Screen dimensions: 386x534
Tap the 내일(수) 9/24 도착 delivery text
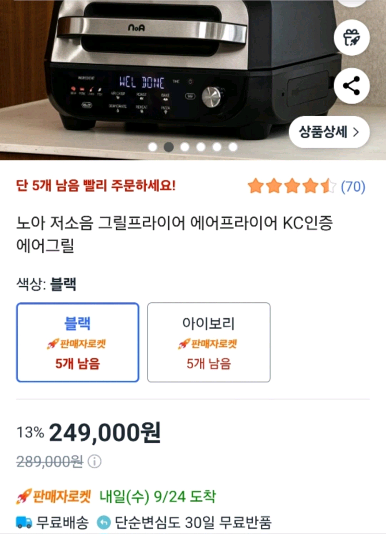tap(158, 496)
